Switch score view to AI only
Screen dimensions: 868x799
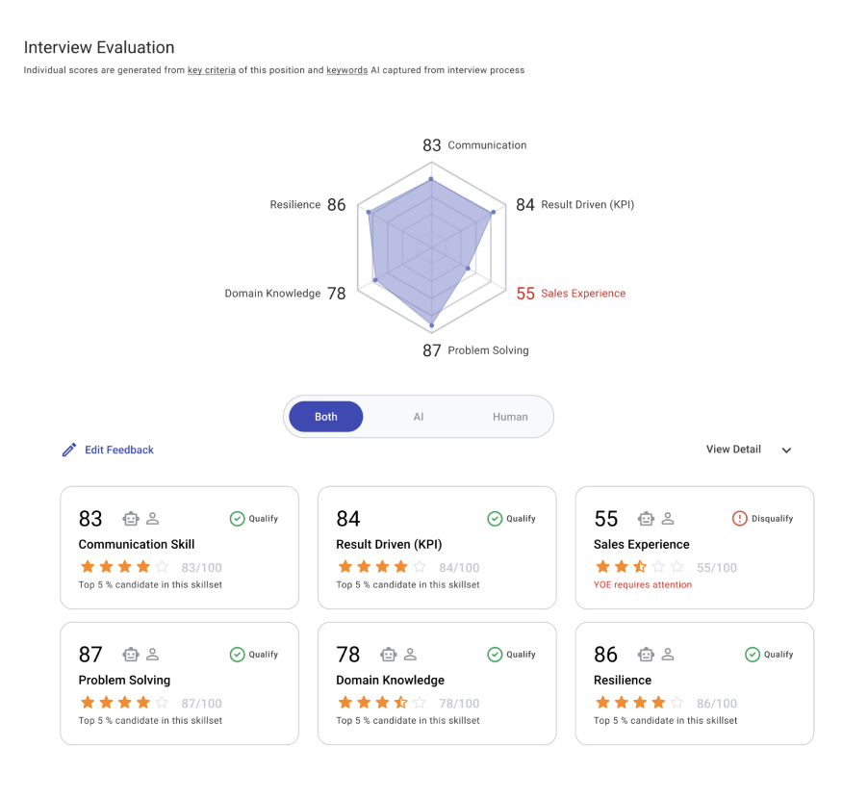tap(419, 417)
